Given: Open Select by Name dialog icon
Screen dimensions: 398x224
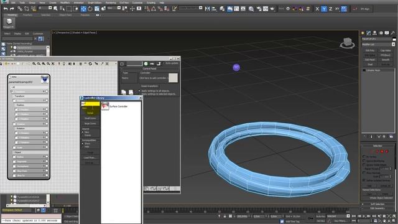Looking at the screenshot, I should click(x=62, y=9).
